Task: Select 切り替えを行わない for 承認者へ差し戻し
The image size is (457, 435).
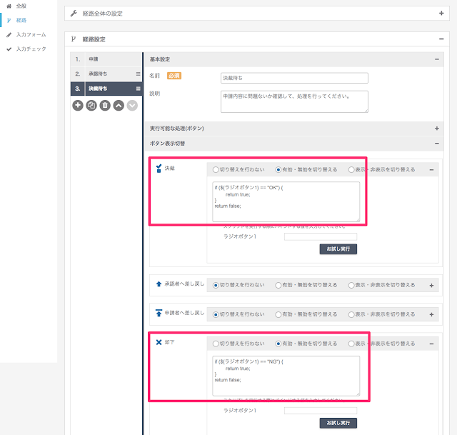Action: [216, 285]
